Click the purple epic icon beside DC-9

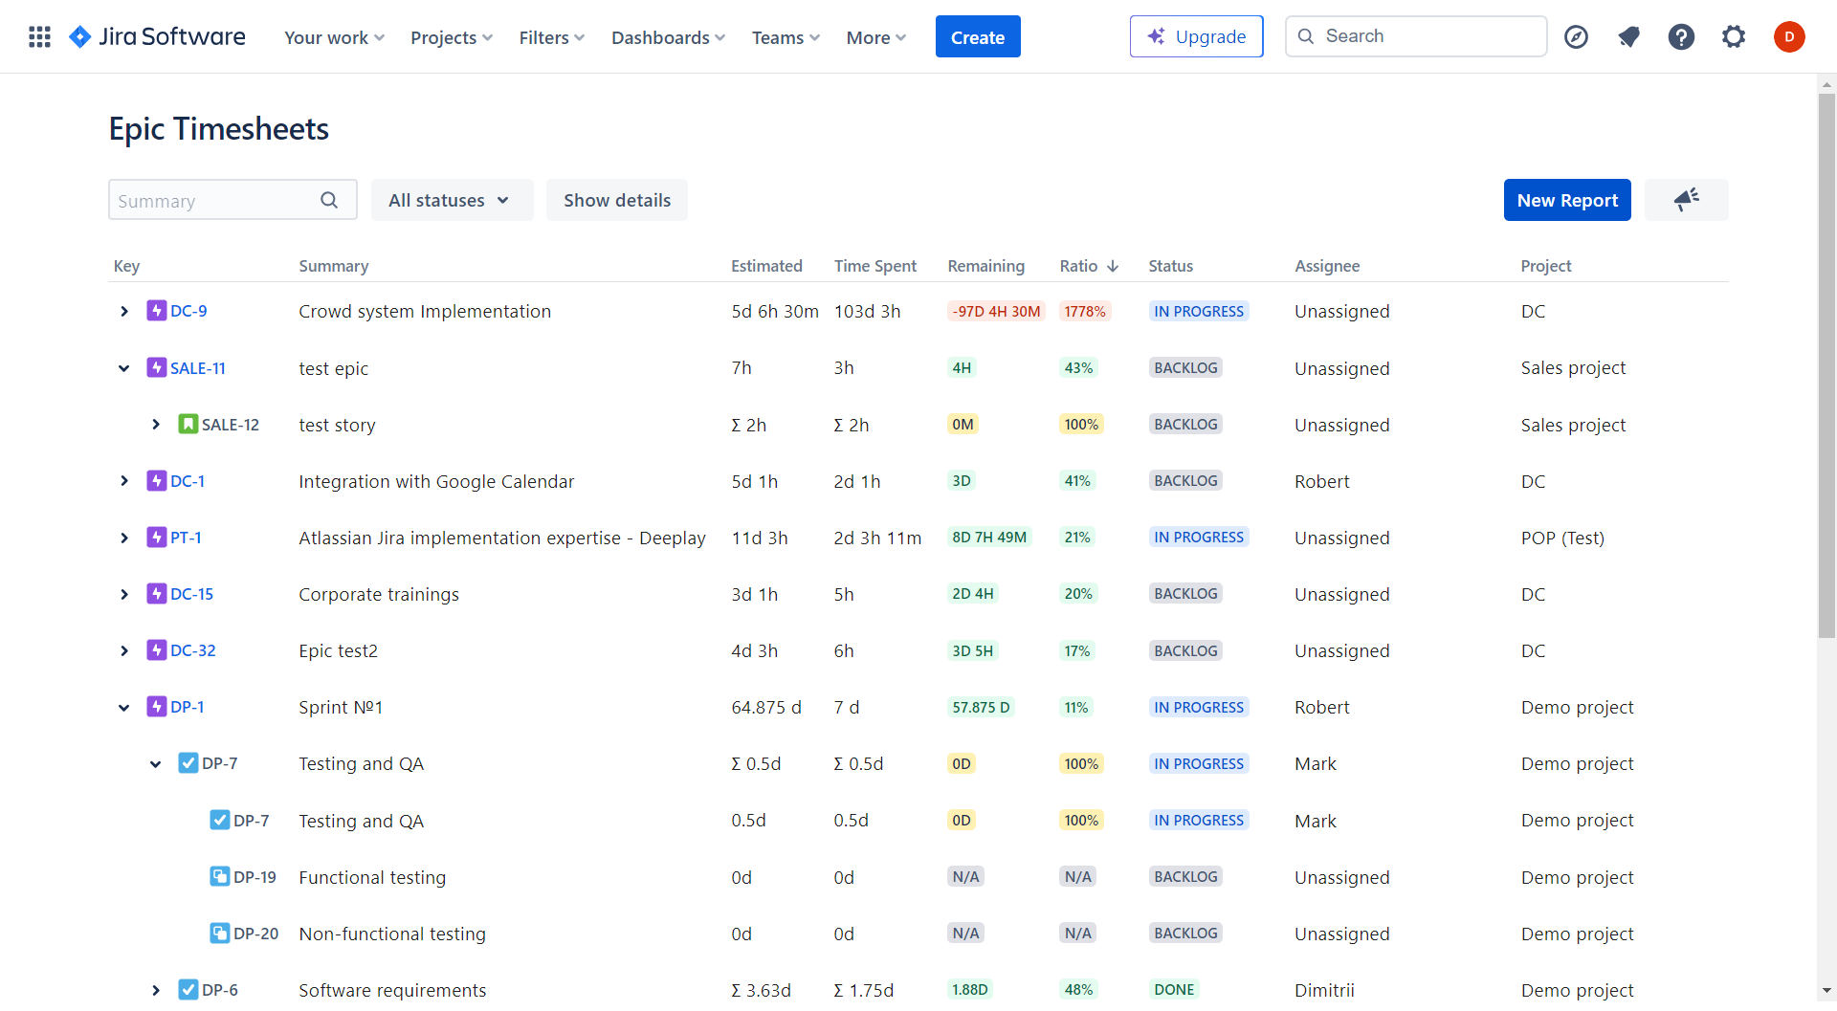157,310
